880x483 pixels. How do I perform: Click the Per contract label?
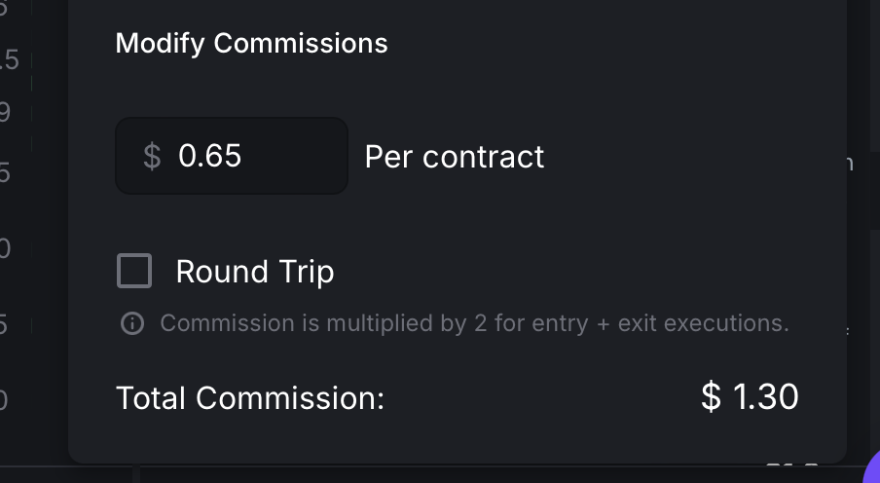click(x=454, y=157)
